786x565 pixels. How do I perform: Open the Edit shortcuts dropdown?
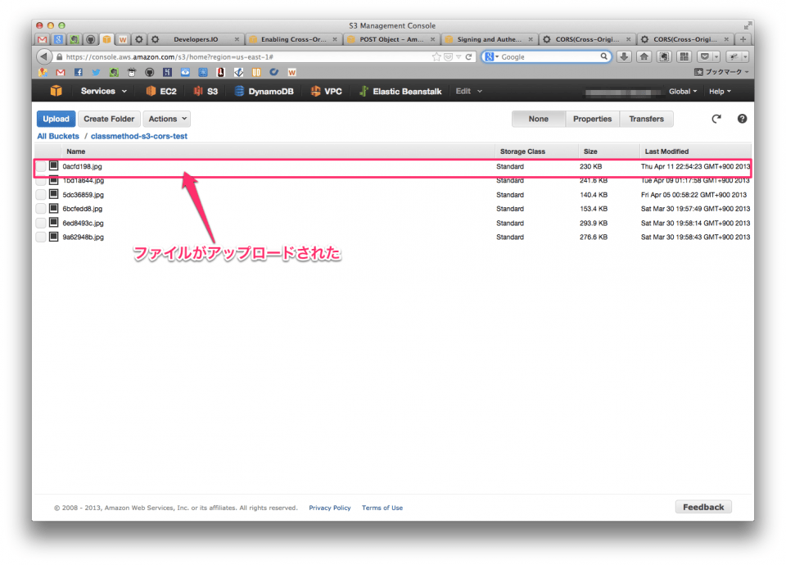468,91
